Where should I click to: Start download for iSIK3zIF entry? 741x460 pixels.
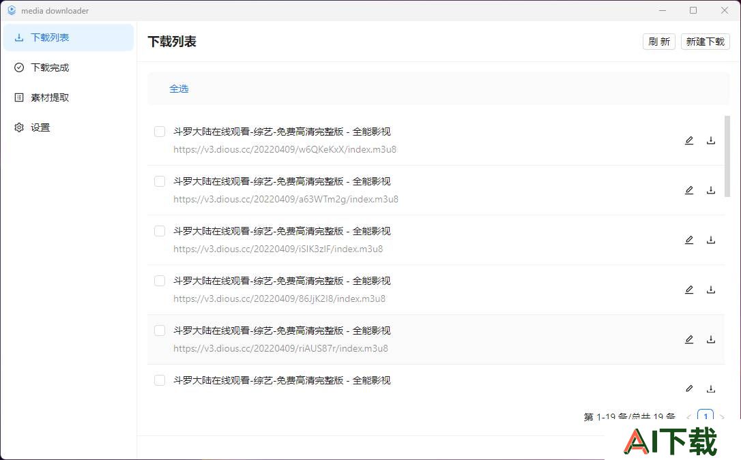click(711, 240)
